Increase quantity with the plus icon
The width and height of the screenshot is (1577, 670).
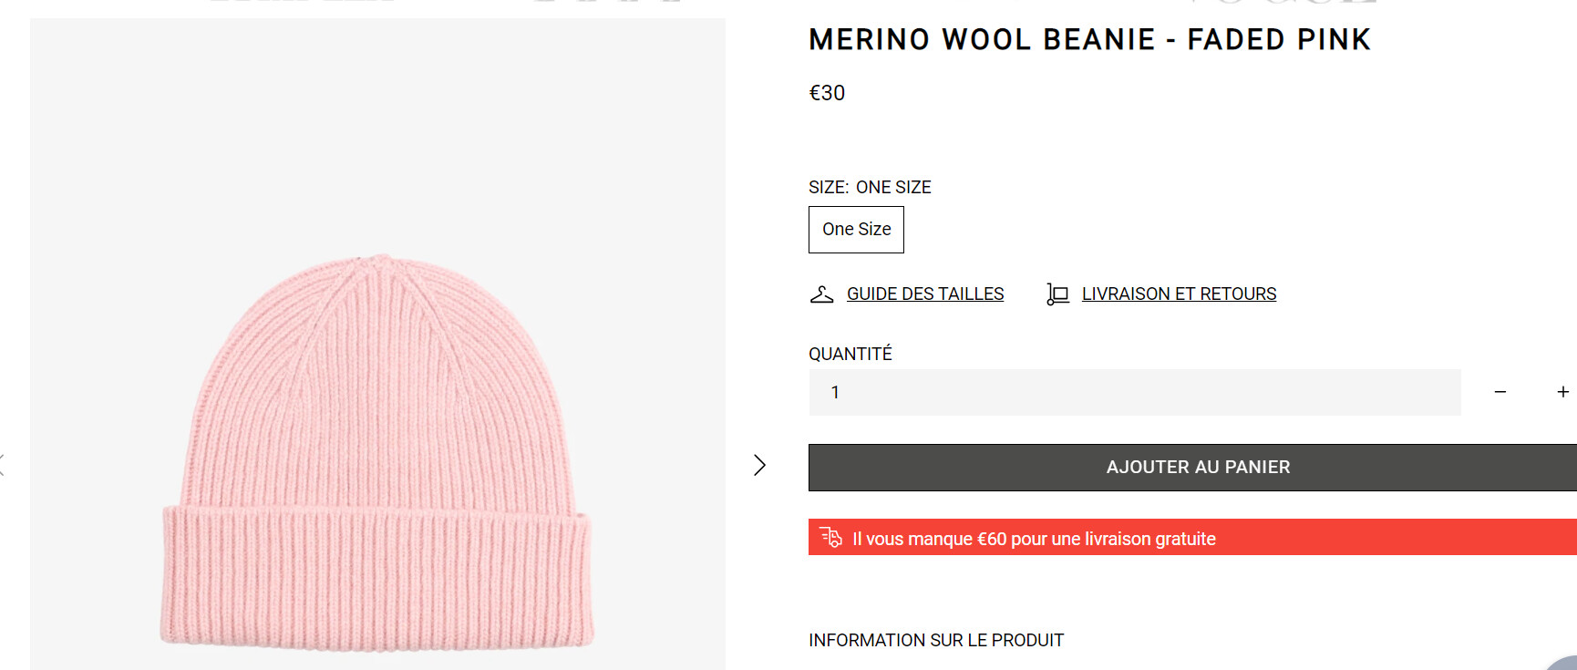pyautogui.click(x=1562, y=392)
